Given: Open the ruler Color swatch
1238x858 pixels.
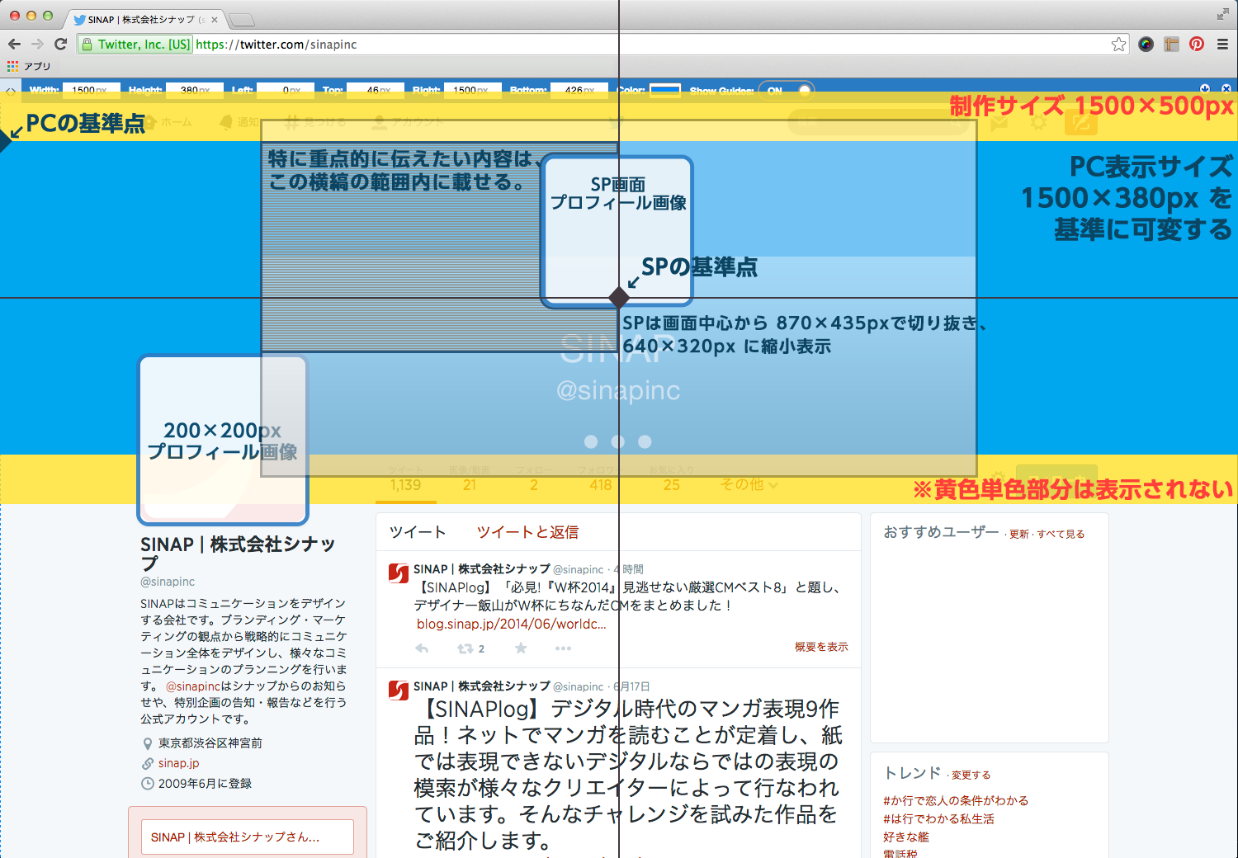Looking at the screenshot, I should [x=665, y=91].
